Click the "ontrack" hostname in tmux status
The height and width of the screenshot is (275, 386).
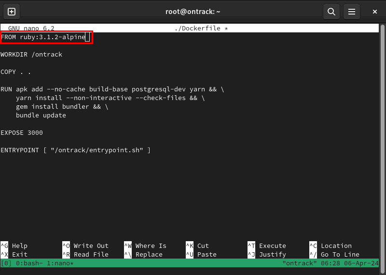(x=300, y=263)
